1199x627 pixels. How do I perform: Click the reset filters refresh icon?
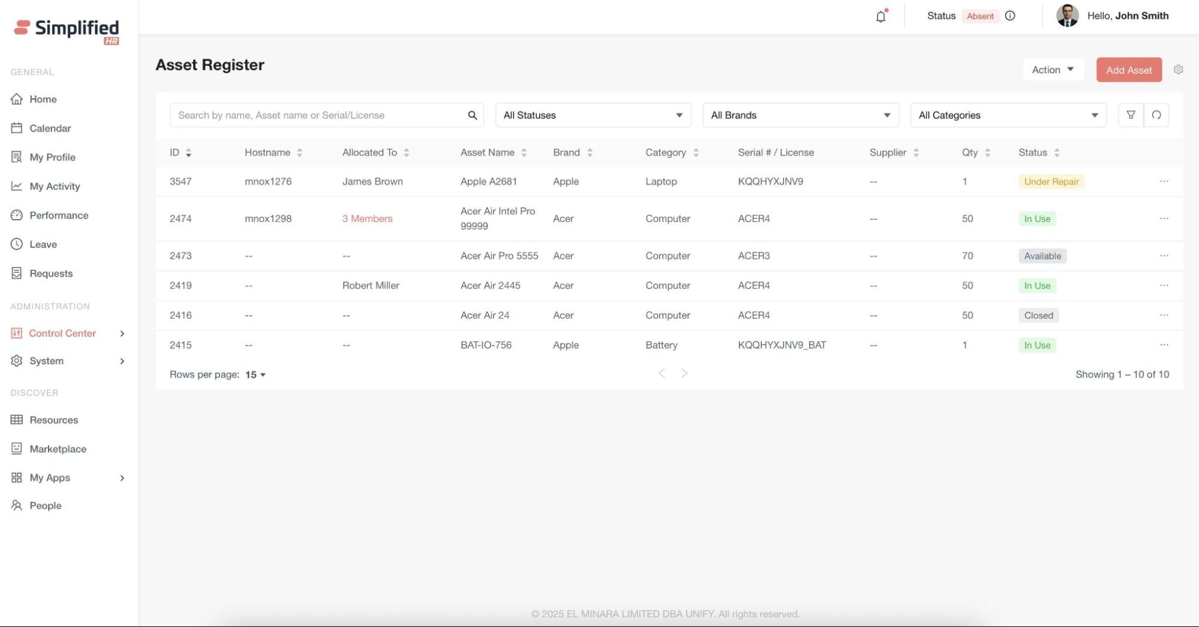pos(1156,115)
